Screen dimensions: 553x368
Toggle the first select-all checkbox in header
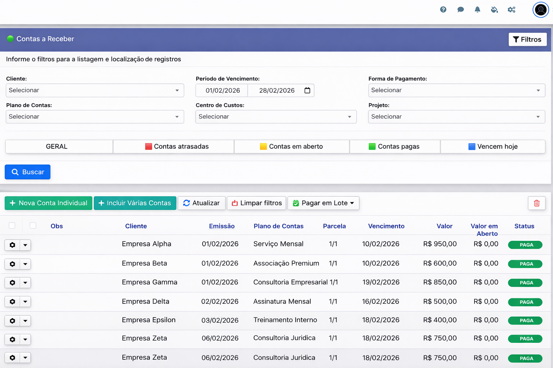click(12, 226)
